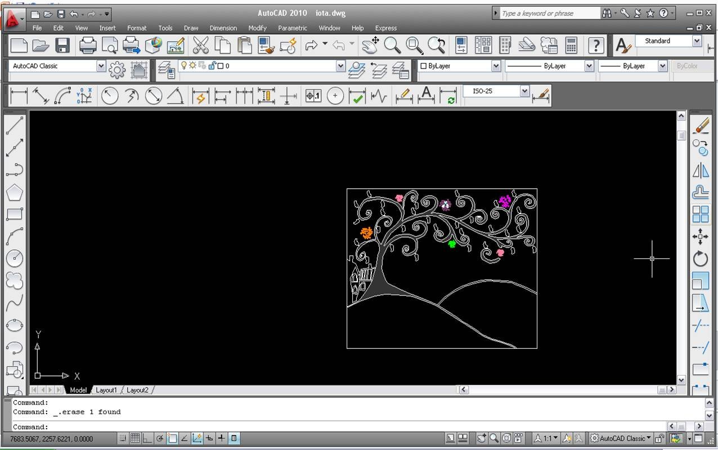Toggle Lineweight display in status bar

222,438
